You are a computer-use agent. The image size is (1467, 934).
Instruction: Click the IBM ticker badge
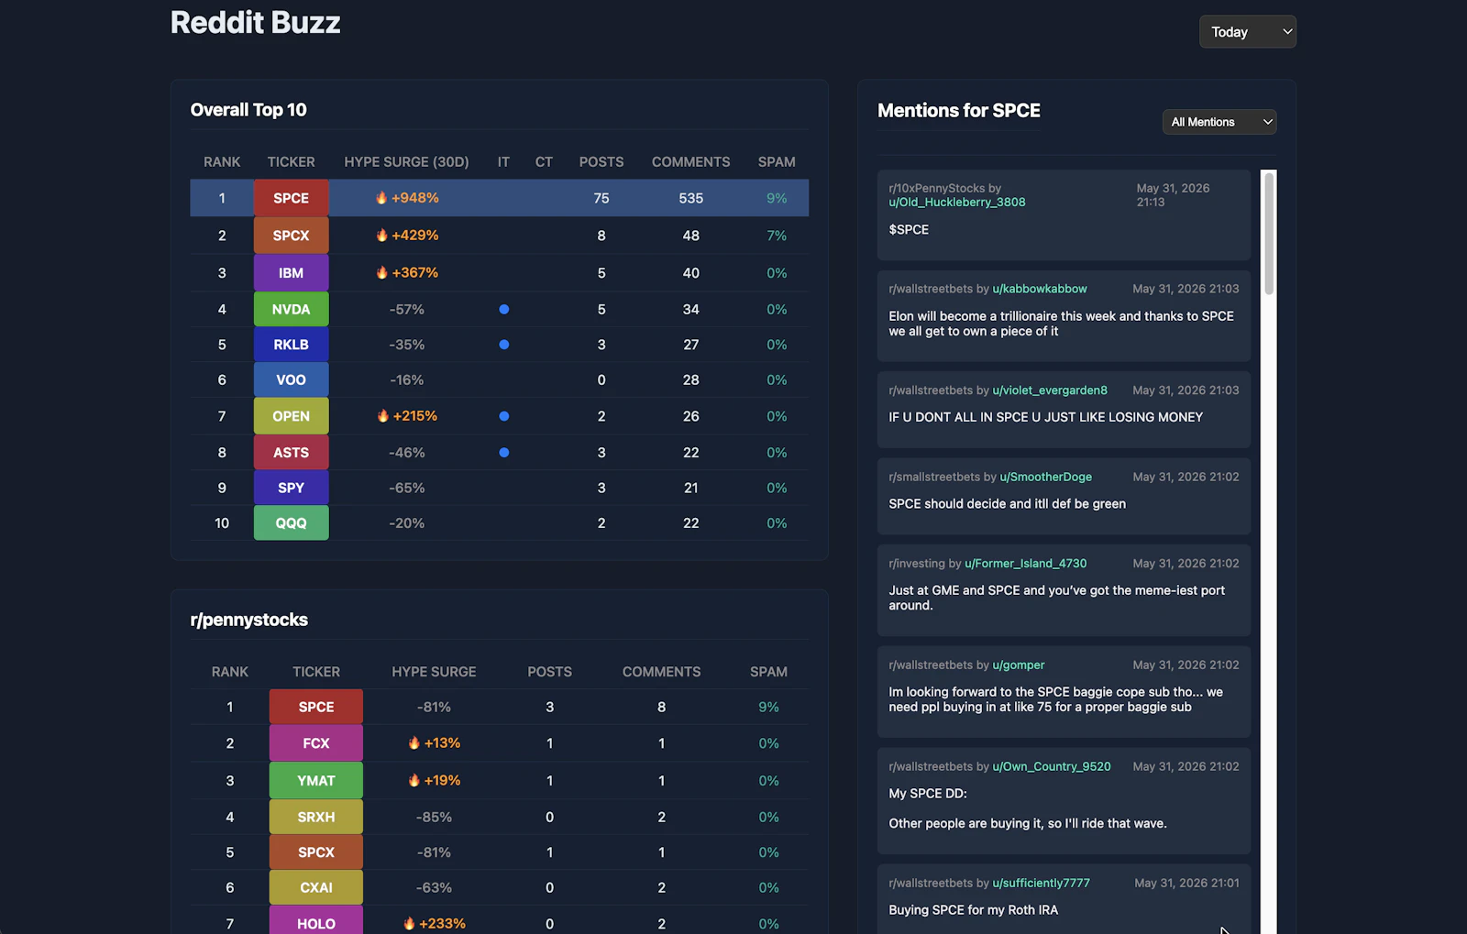291,273
